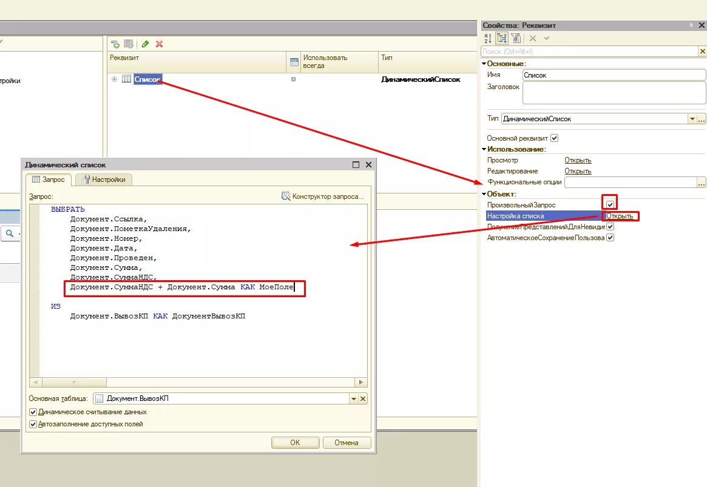Toggle the Основной реквизит checkbox
The height and width of the screenshot is (487, 707).
point(555,138)
